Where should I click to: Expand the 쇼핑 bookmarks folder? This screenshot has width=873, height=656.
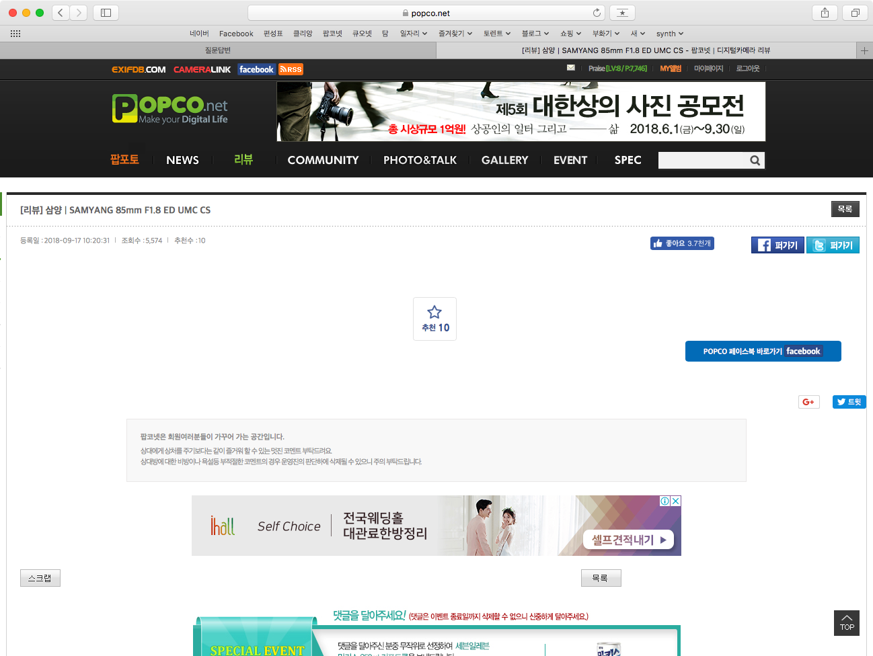tap(571, 34)
